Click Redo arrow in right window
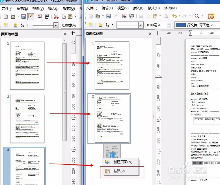The width and height of the screenshot is (220, 185). pos(185,16)
